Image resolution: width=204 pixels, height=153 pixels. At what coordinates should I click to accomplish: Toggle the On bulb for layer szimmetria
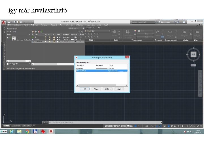pyautogui.click(x=46, y=42)
